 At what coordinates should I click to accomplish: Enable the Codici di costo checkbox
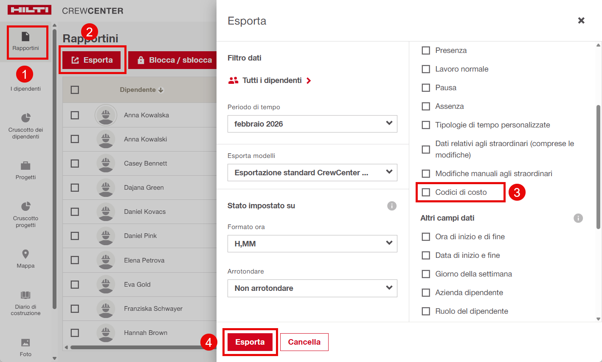point(426,192)
